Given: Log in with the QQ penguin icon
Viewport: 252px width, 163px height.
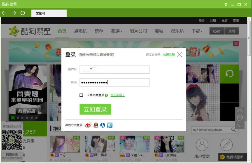Looking at the screenshot, I should 96,125.
